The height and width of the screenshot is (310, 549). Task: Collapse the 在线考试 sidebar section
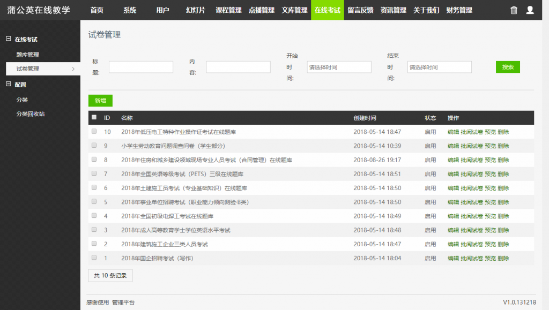click(9, 39)
